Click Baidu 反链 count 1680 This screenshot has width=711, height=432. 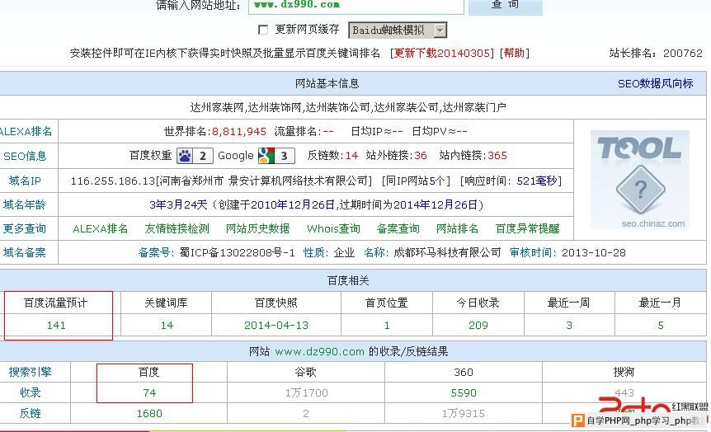(149, 413)
